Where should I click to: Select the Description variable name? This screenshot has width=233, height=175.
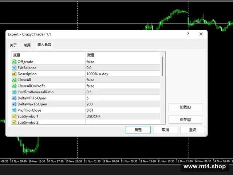tap(27, 74)
